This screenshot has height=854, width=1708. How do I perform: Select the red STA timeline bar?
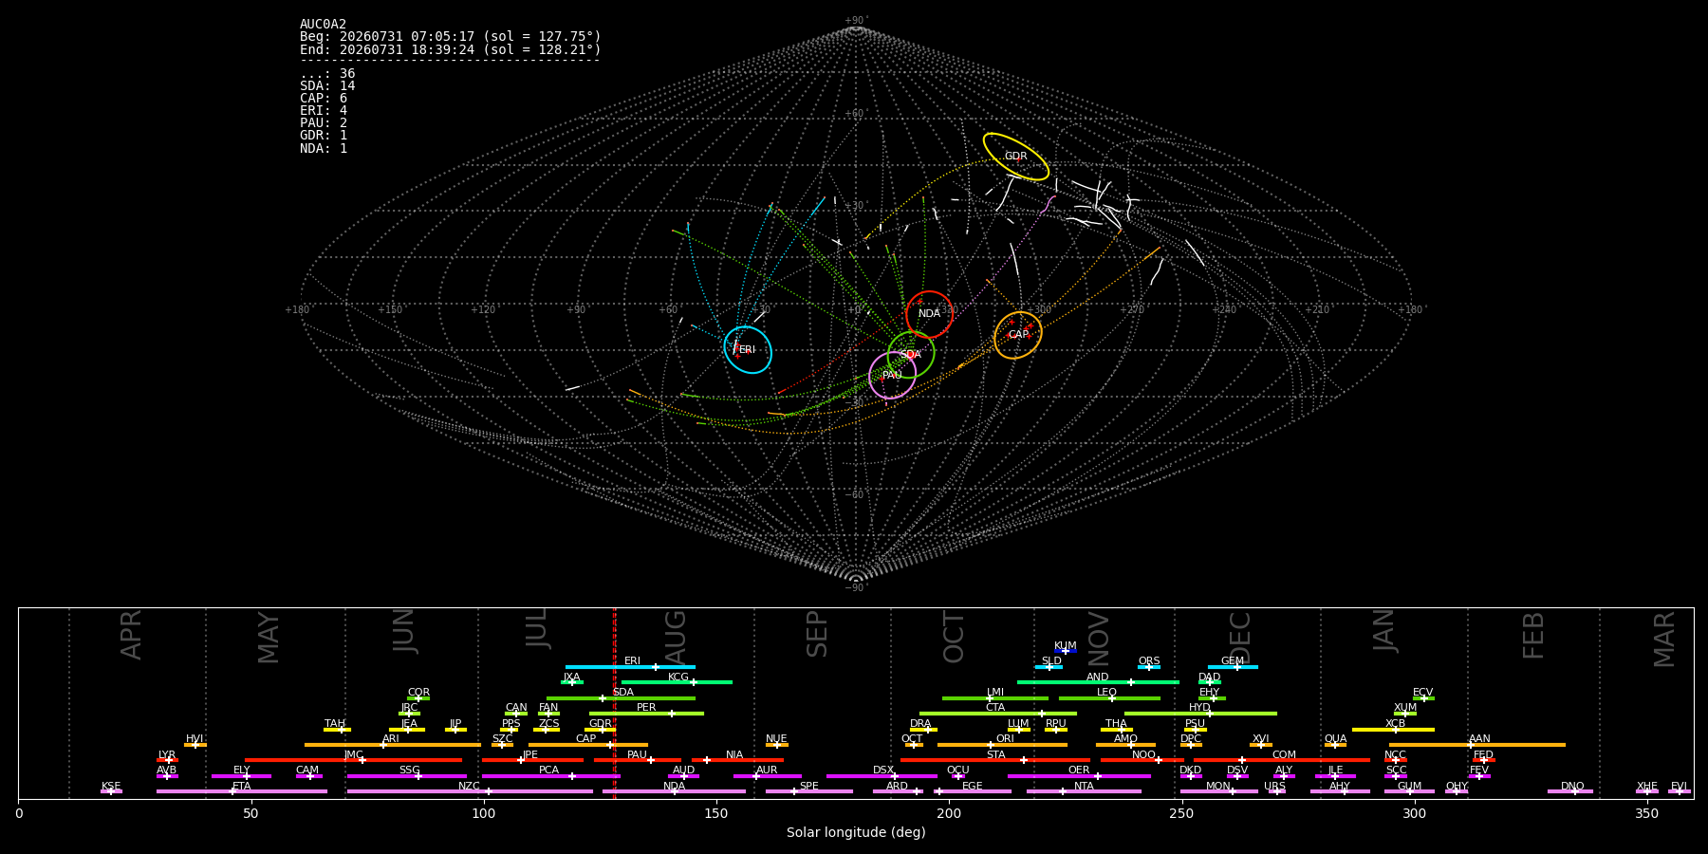[995, 760]
